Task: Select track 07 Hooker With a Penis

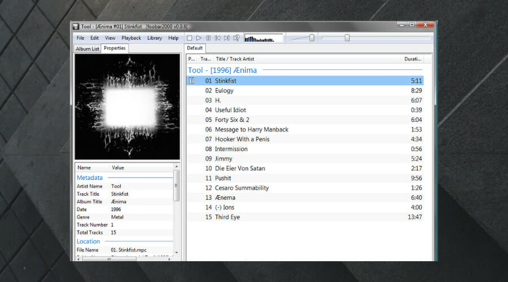Action: coord(305,139)
